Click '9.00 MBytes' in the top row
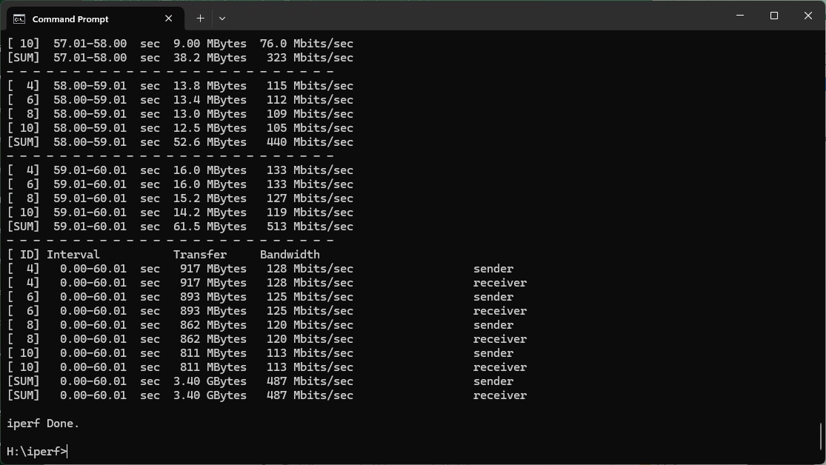The image size is (826, 465). 210,44
